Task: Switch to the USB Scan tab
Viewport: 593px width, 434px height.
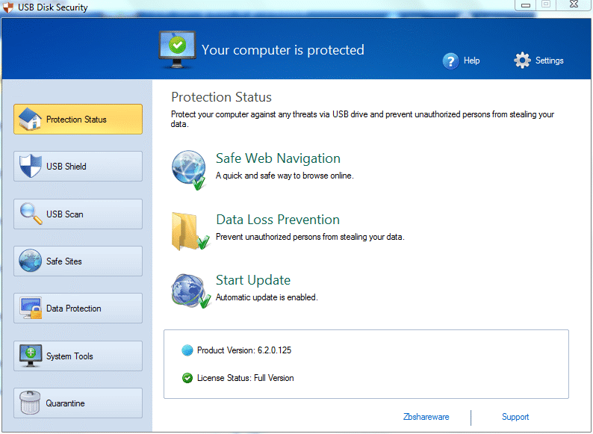Action: tap(78, 214)
